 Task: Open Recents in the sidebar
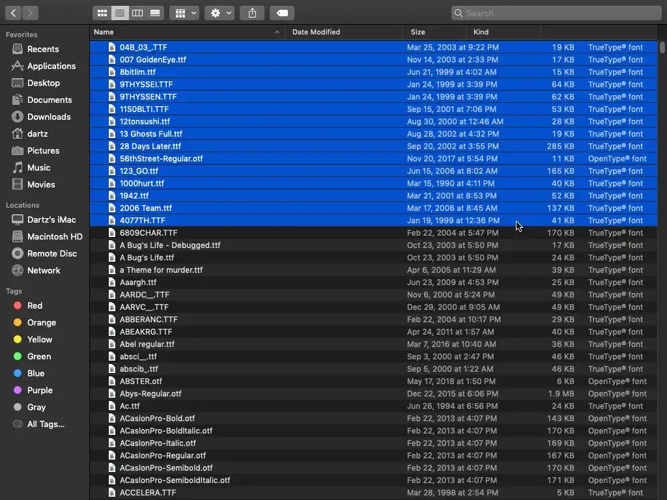43,49
